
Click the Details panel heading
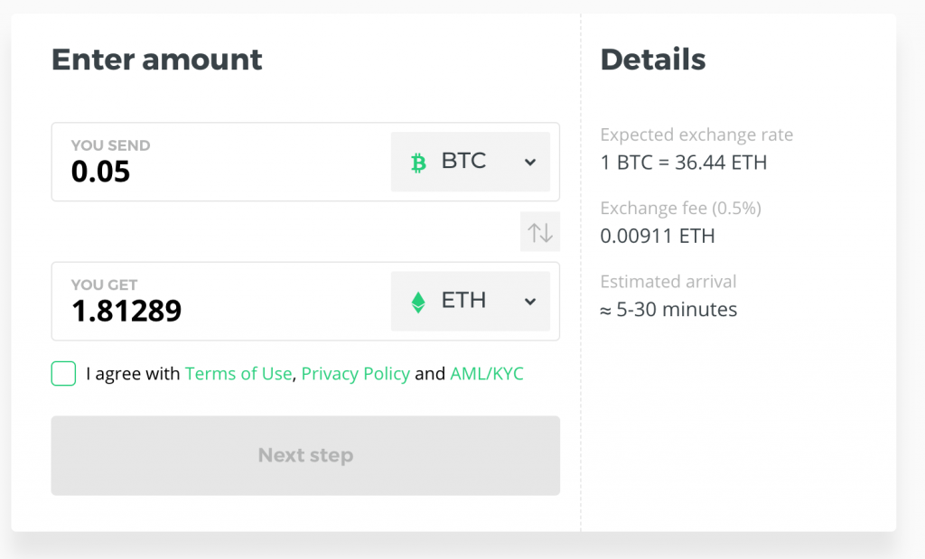(x=653, y=60)
